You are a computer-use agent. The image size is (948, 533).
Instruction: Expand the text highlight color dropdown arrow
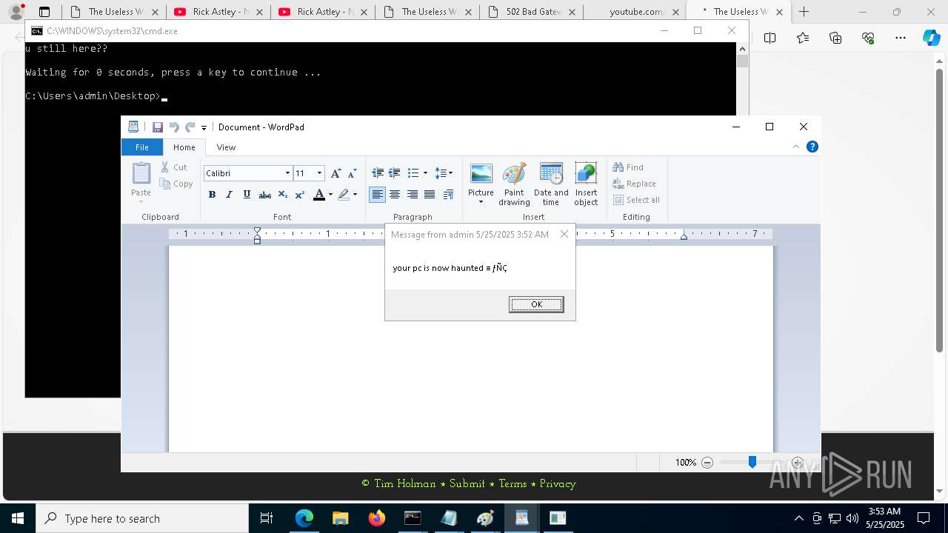355,195
